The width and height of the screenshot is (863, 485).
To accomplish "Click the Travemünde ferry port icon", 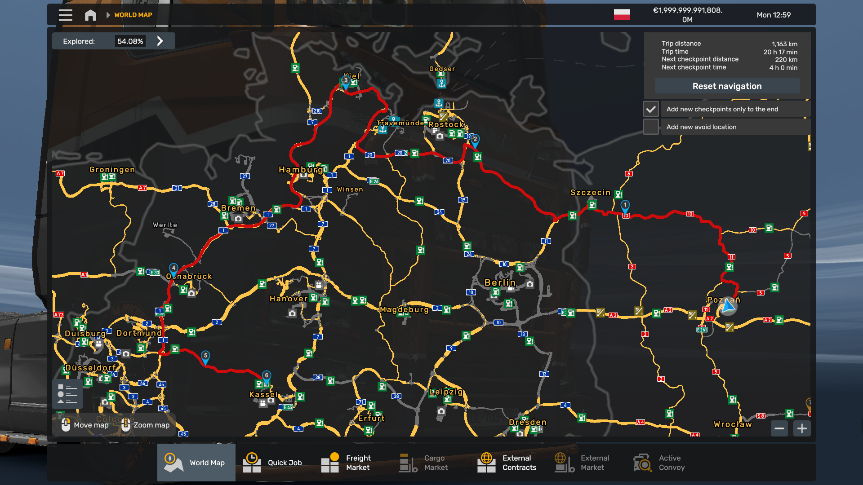I will click(x=383, y=129).
